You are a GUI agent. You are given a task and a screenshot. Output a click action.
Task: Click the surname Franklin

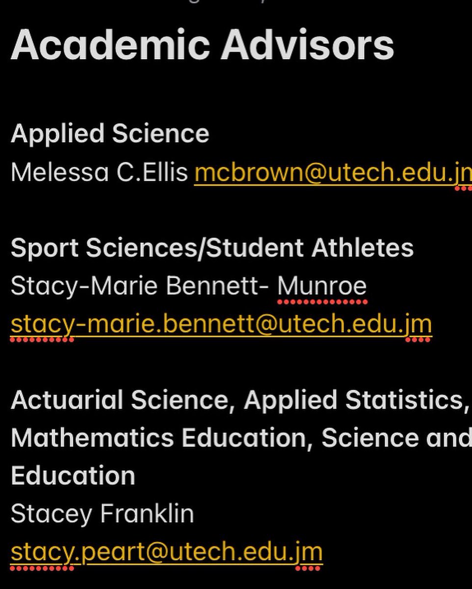tap(147, 514)
